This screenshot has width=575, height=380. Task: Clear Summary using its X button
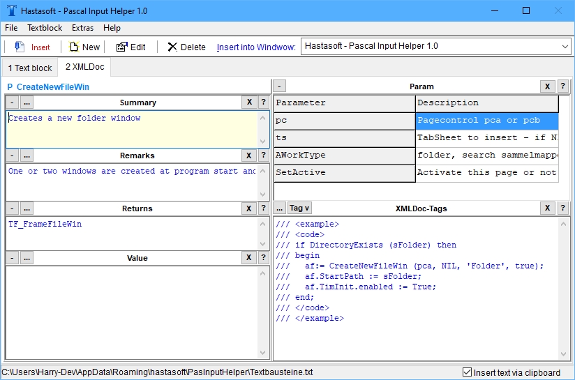click(249, 102)
